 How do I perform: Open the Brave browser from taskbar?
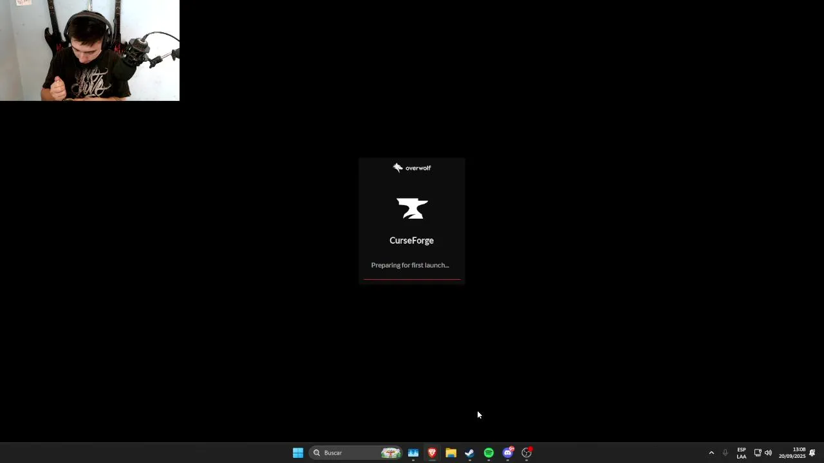(432, 453)
